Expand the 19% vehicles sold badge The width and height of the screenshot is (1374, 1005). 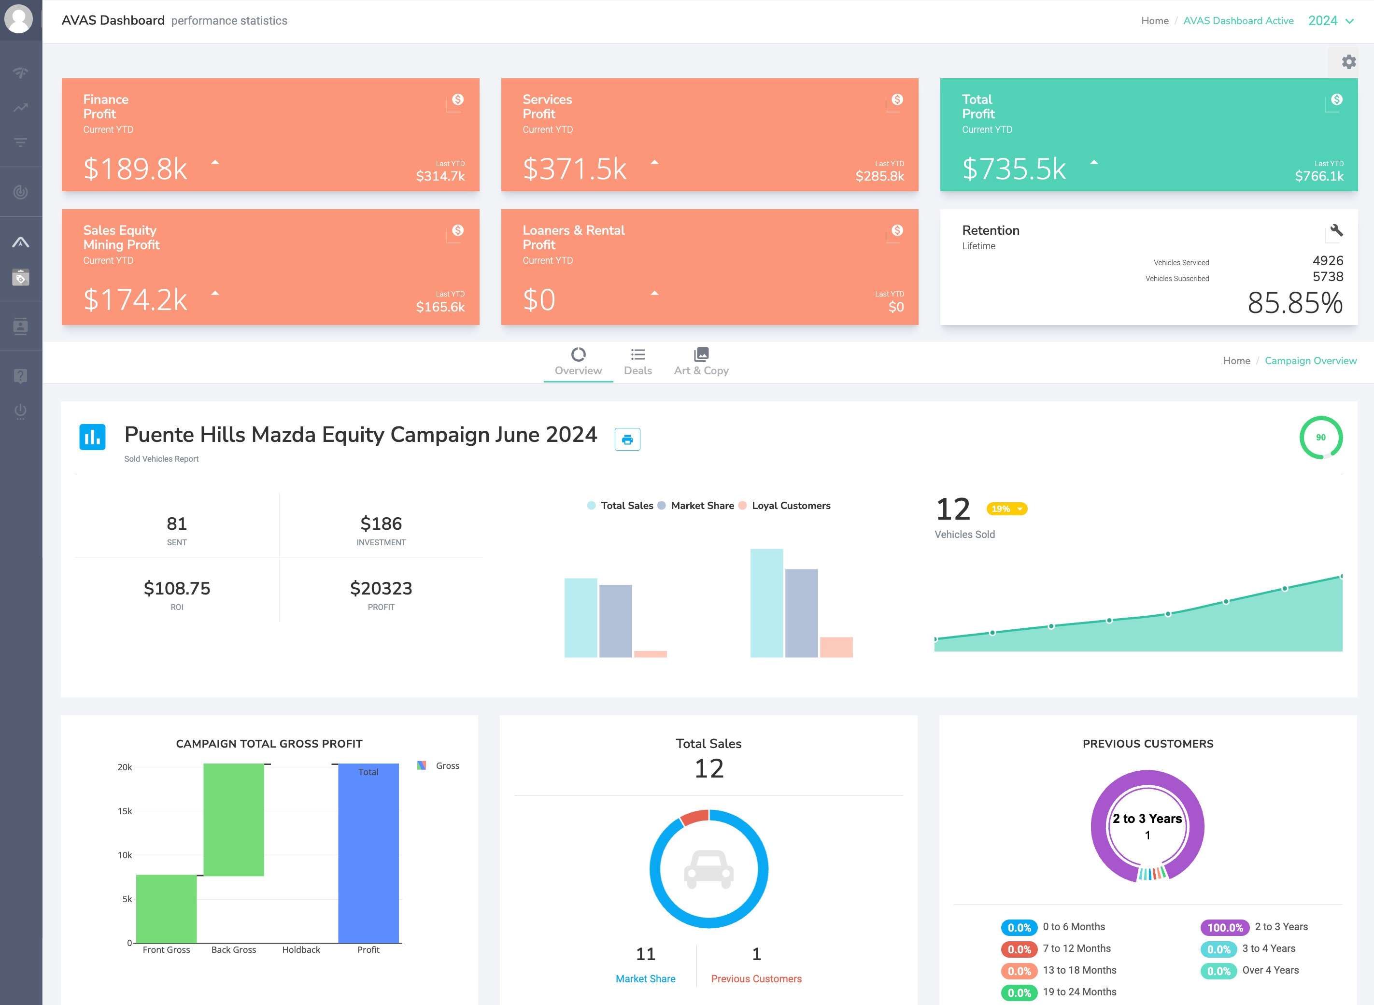(x=1006, y=509)
